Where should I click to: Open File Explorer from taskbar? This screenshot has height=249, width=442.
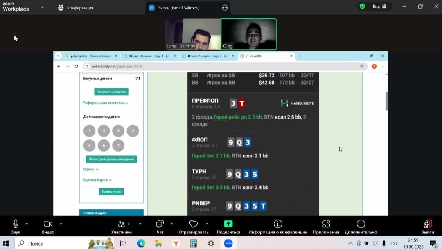pos(158,243)
